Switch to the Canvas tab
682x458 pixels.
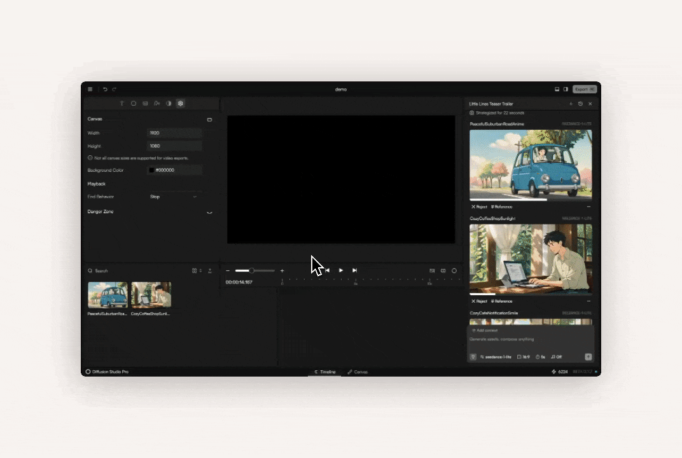[358, 372]
